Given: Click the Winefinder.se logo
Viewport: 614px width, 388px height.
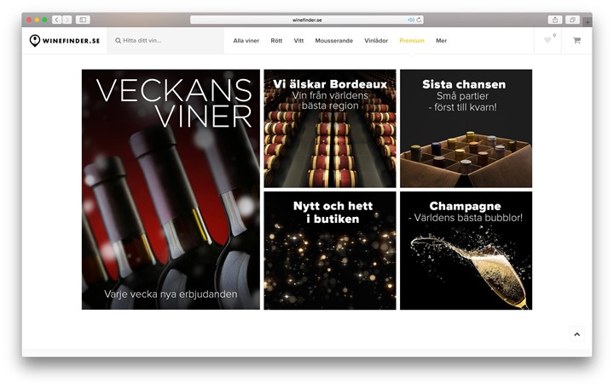Looking at the screenshot, I should 65,41.
